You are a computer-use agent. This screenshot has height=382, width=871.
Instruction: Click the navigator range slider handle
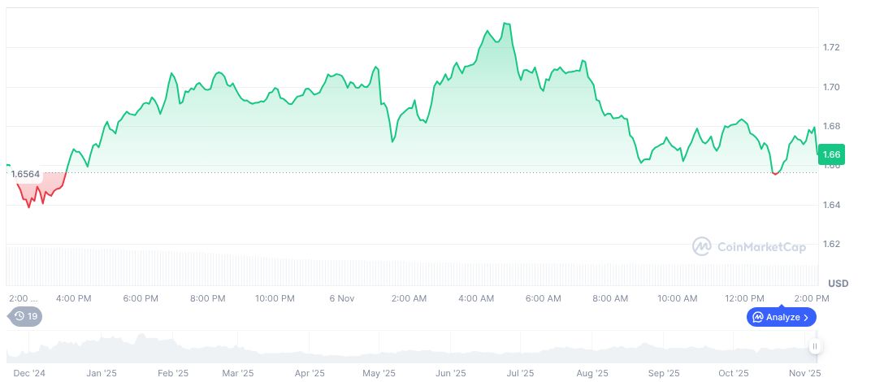click(x=814, y=346)
